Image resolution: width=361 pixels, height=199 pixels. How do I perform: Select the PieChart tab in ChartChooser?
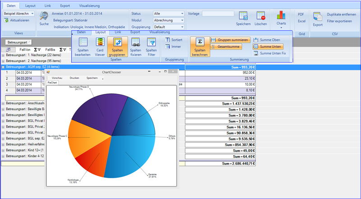(x=52, y=83)
